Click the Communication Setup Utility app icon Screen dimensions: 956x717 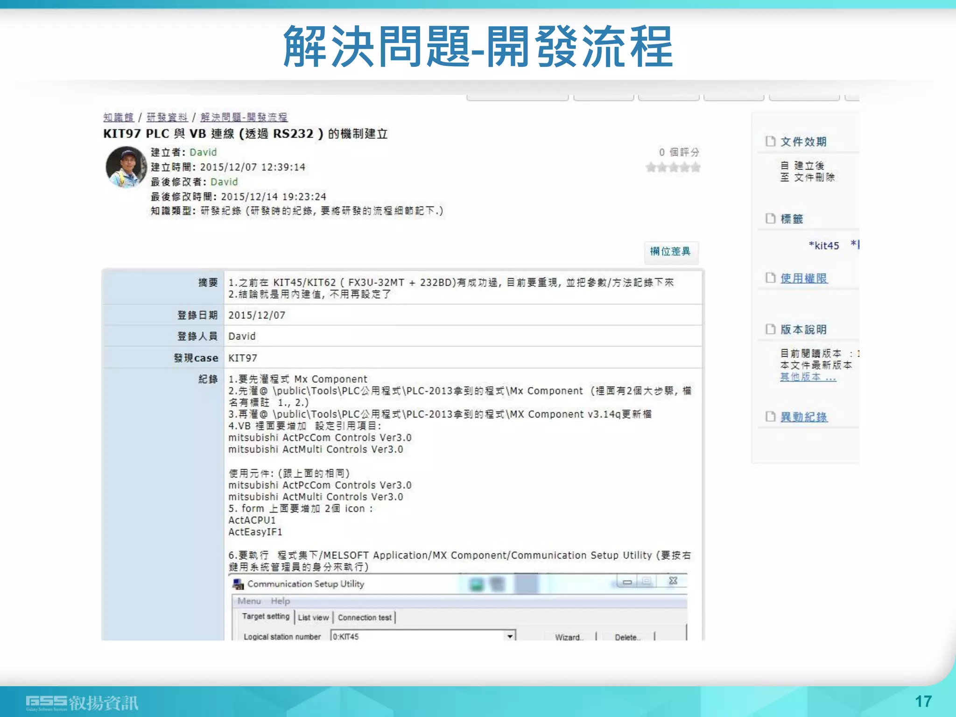point(238,584)
